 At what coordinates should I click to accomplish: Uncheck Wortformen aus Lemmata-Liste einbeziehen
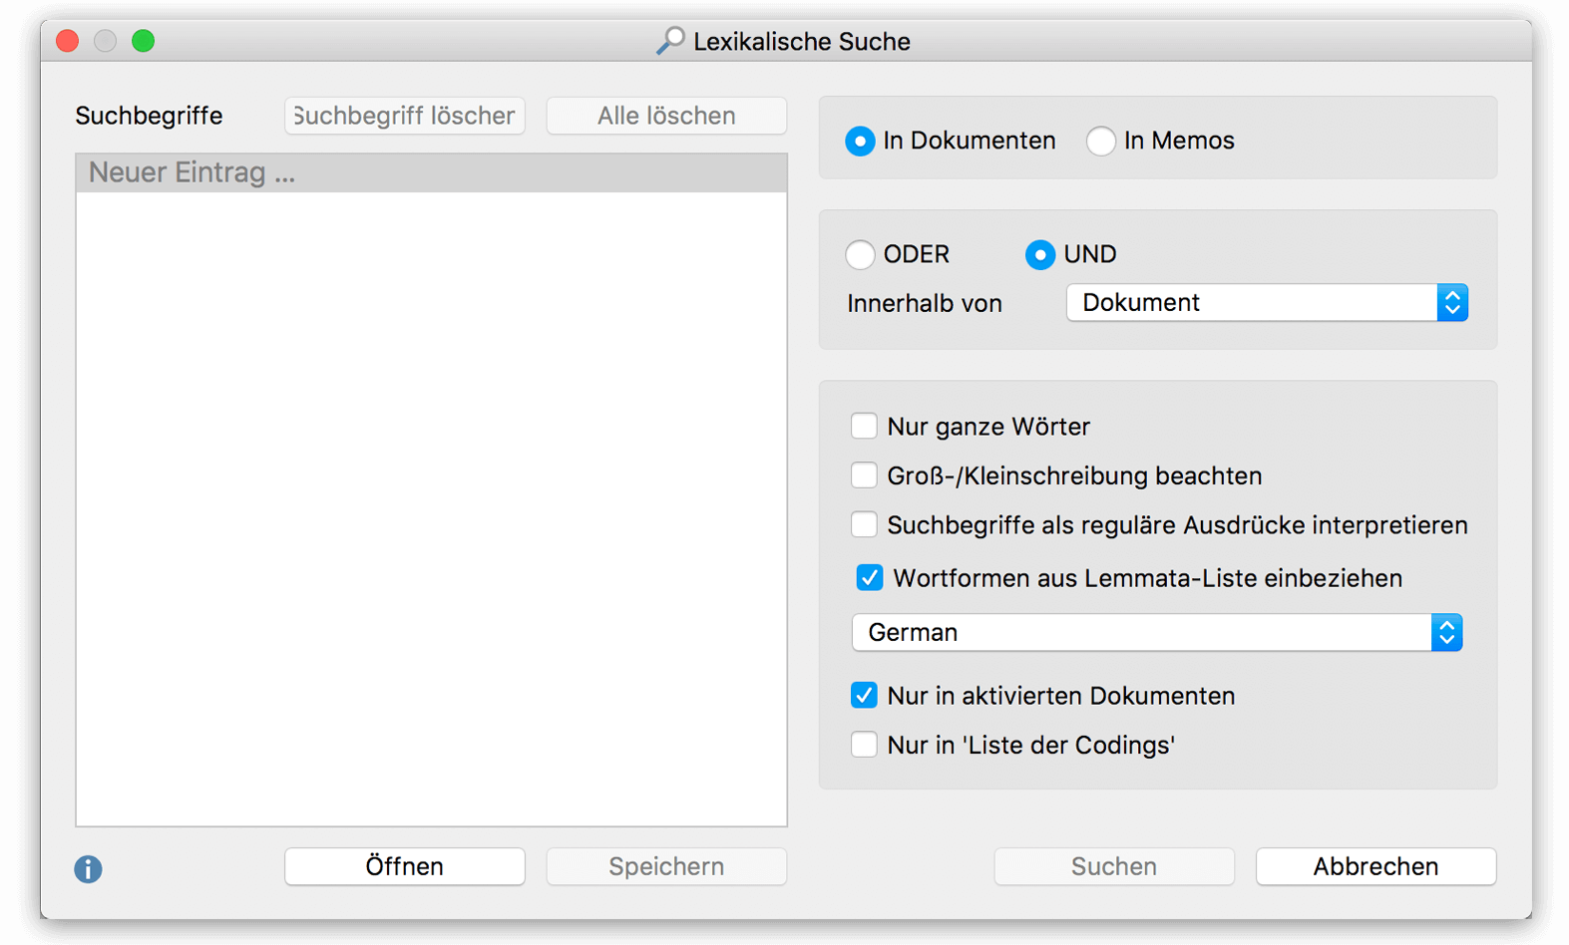coord(870,577)
